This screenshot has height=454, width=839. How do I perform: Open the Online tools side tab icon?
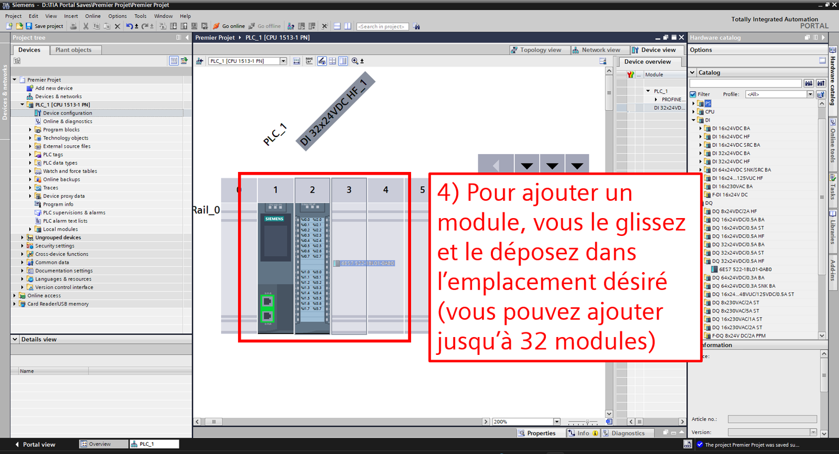833,122
